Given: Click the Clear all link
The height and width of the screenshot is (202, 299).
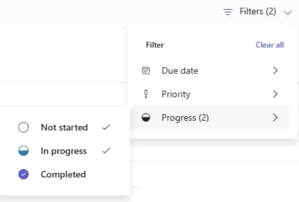Looking at the screenshot, I should point(270,45).
